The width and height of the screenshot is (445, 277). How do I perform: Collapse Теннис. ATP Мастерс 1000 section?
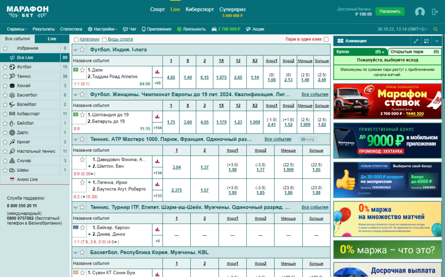76,139
